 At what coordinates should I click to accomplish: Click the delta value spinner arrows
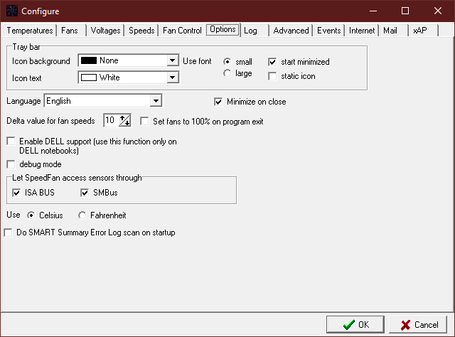(125, 120)
